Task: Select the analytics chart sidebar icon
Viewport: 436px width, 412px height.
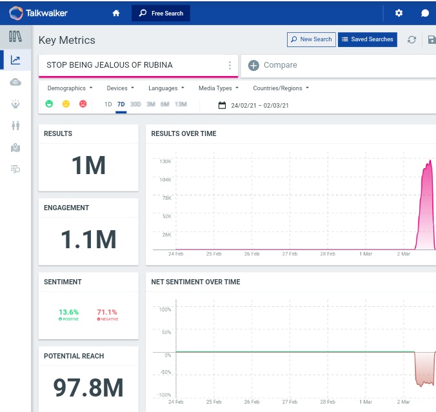Action: coord(15,60)
